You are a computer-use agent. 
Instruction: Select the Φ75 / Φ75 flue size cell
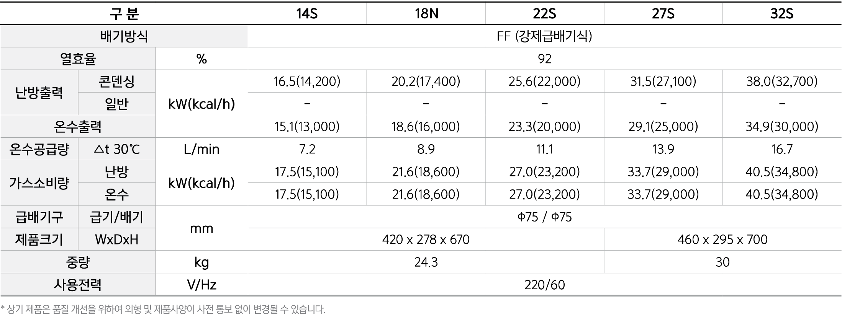[544, 217]
